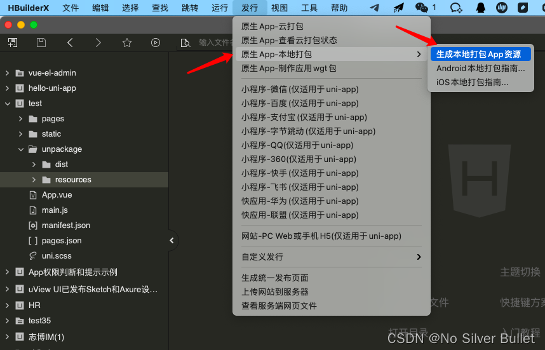Click the main.js file icon
The width and height of the screenshot is (545, 350).
[x=33, y=210]
